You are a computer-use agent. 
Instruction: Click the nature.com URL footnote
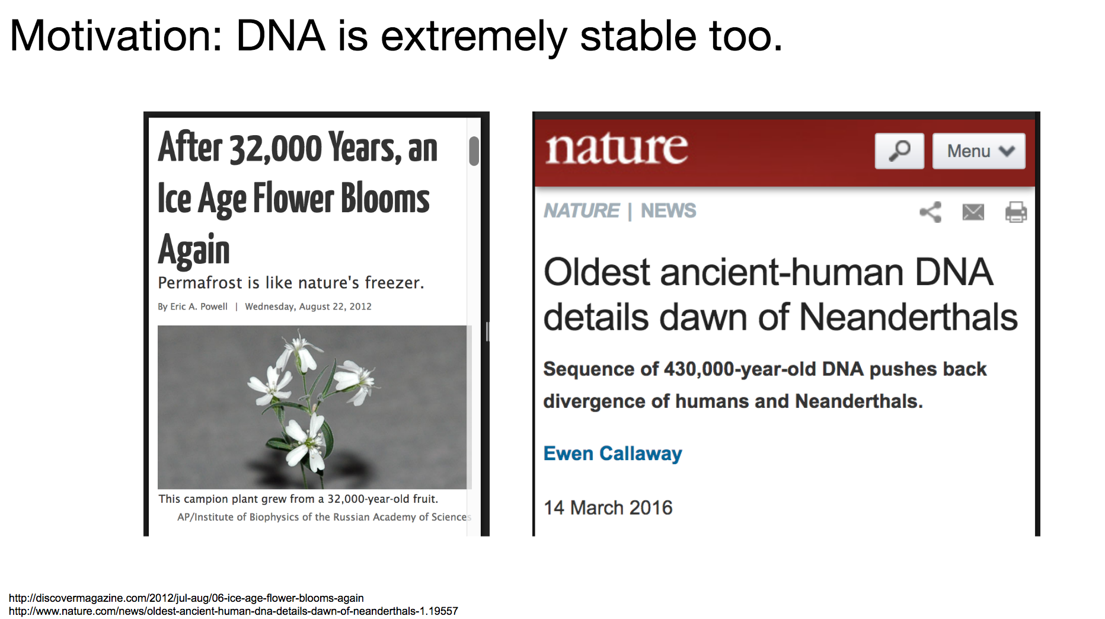[233, 611]
